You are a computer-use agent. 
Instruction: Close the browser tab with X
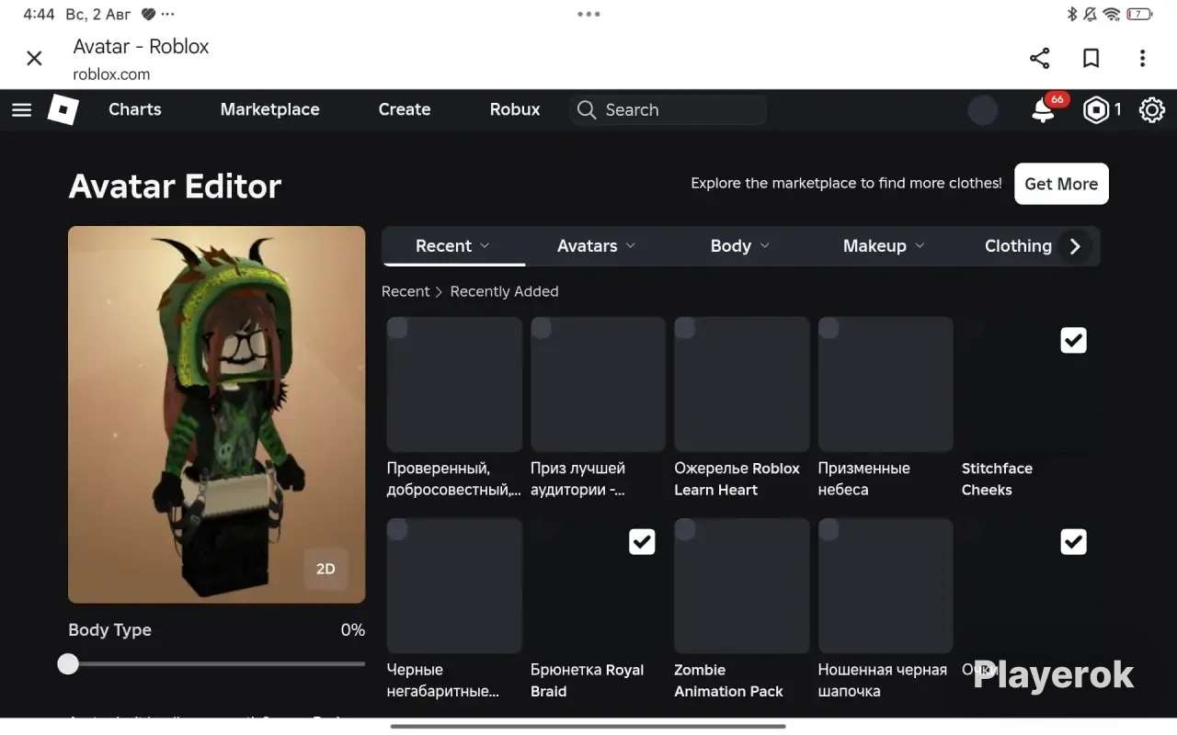point(34,59)
